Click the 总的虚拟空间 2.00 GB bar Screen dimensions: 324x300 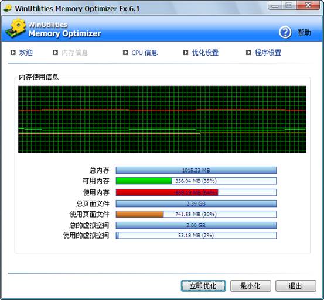pyautogui.click(x=196, y=225)
